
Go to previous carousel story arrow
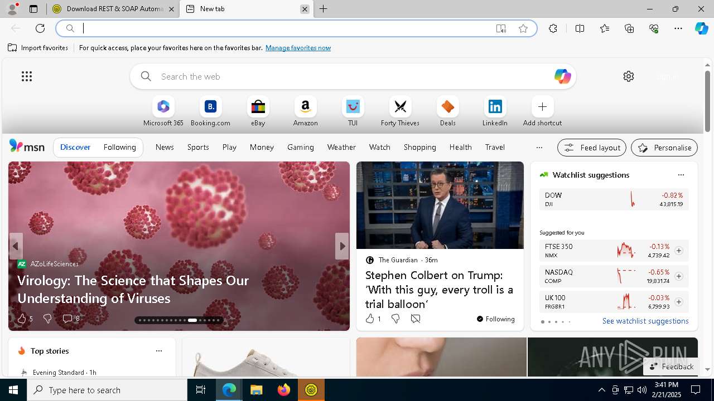tap(16, 246)
